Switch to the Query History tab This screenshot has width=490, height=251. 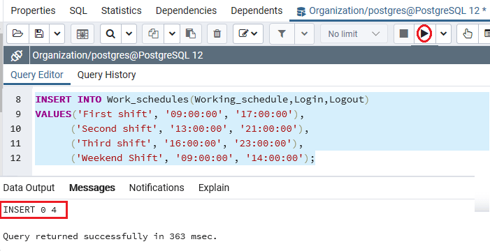106,75
